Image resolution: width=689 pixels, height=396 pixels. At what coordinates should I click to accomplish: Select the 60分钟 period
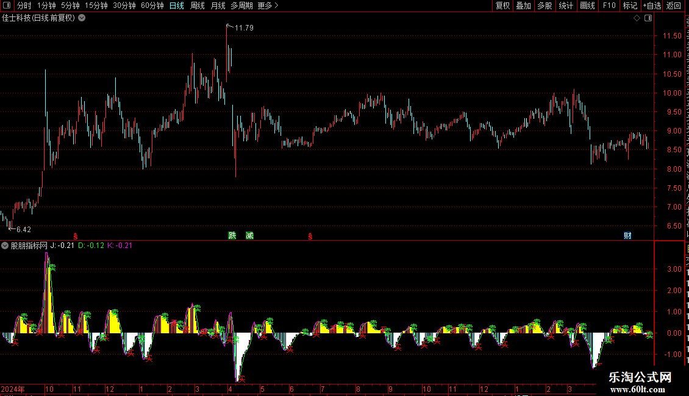point(152,5)
